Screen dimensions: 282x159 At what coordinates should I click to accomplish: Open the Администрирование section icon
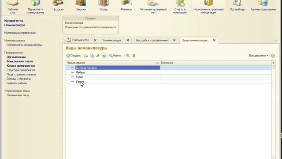click(x=263, y=6)
